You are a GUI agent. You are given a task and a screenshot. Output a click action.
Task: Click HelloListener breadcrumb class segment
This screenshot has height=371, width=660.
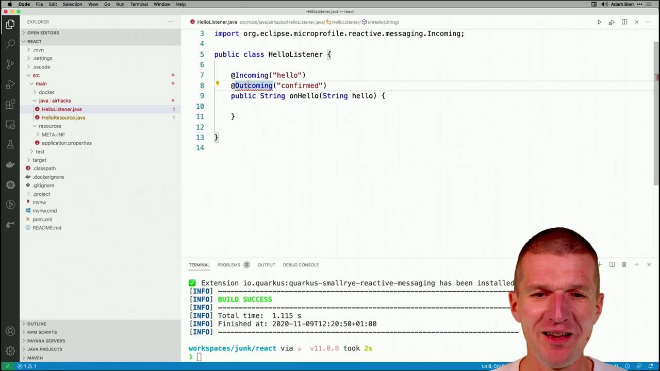[x=342, y=22]
